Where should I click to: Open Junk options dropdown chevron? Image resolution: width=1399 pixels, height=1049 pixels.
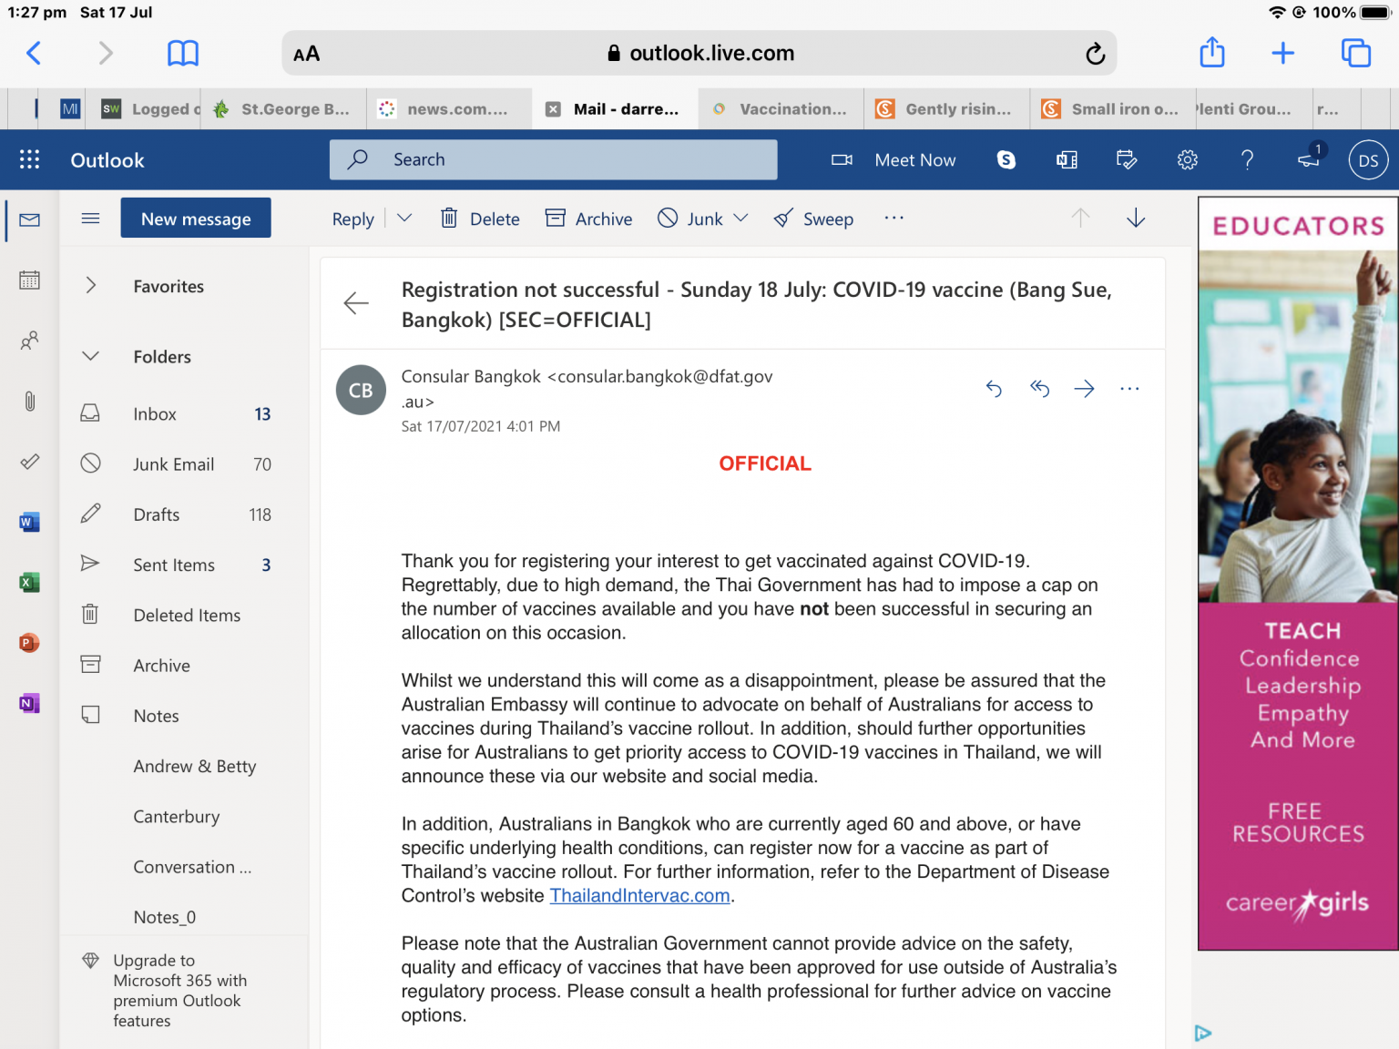tap(740, 218)
